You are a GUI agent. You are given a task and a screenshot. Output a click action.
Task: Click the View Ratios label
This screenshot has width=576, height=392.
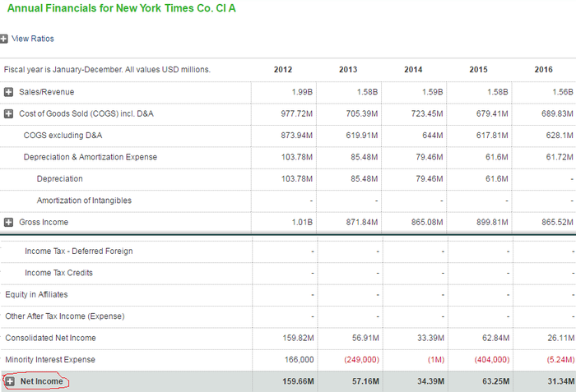[33, 39]
